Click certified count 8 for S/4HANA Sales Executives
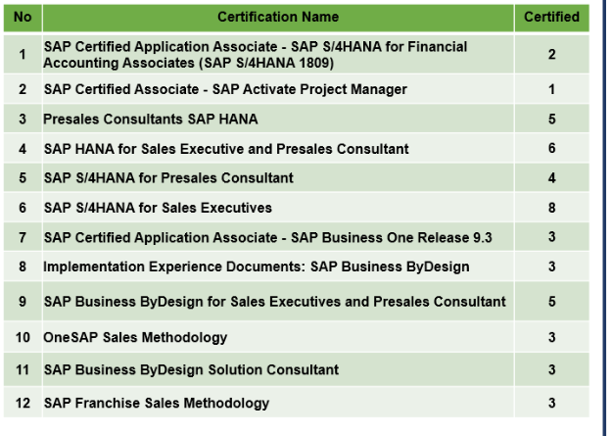The width and height of the screenshot is (611, 436). (551, 208)
